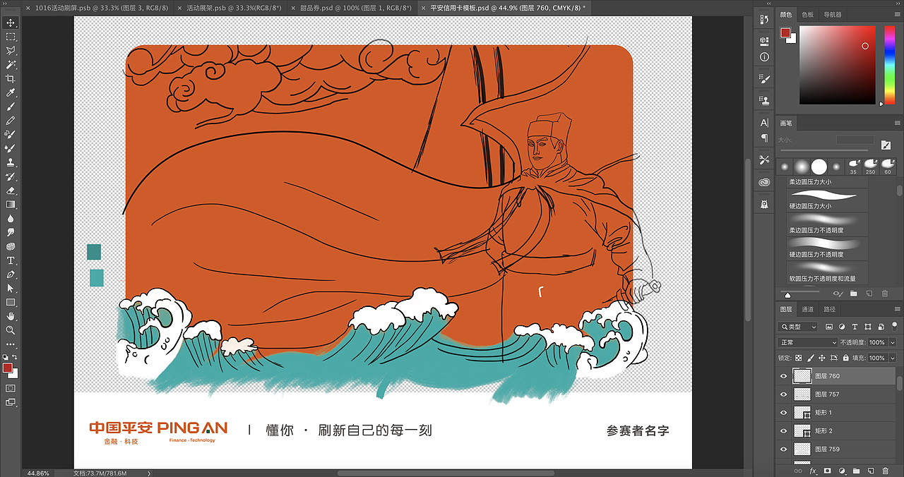Screen dimensions: 904x477
Task: Select the Blur (droplet) tool
Action: coord(11,218)
